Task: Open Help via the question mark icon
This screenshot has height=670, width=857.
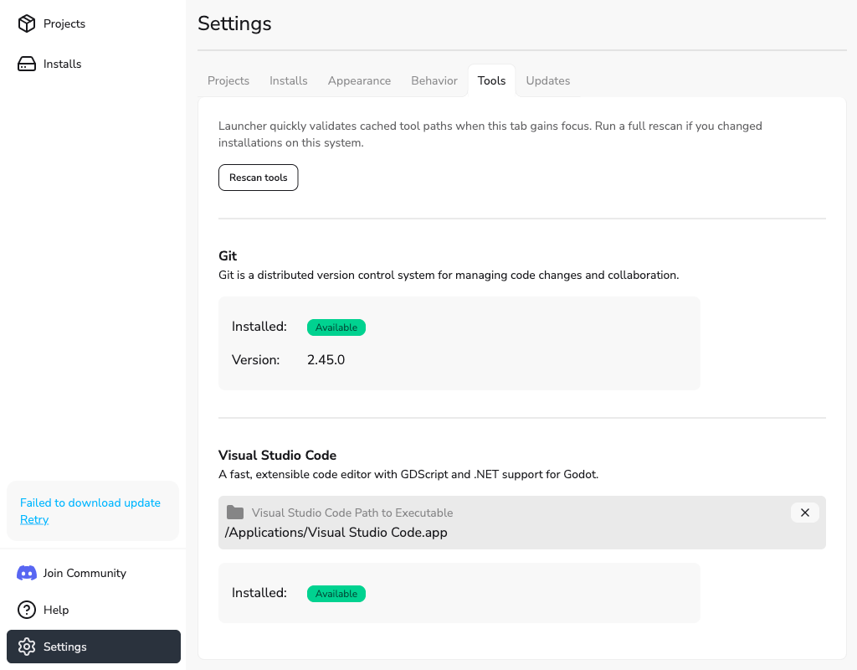Action: pos(26,610)
